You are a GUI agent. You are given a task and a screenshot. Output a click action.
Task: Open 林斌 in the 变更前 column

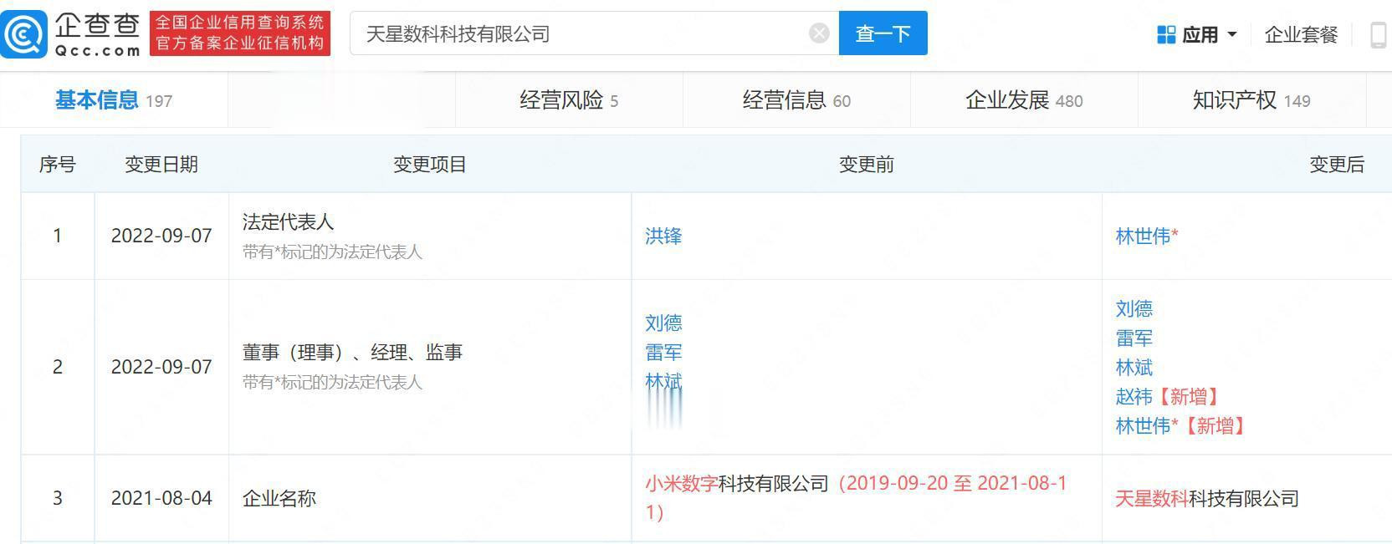(x=663, y=382)
